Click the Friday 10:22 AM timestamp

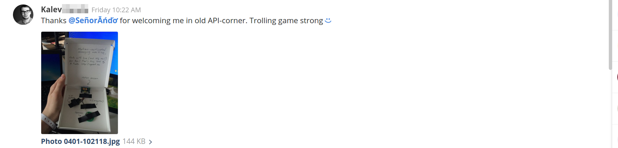pos(116,10)
